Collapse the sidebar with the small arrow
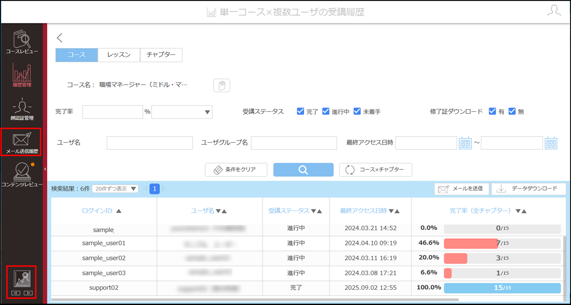 tap(45, 169)
